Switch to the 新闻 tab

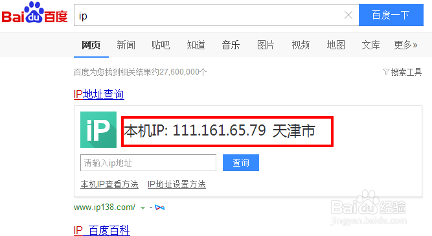click(x=126, y=45)
